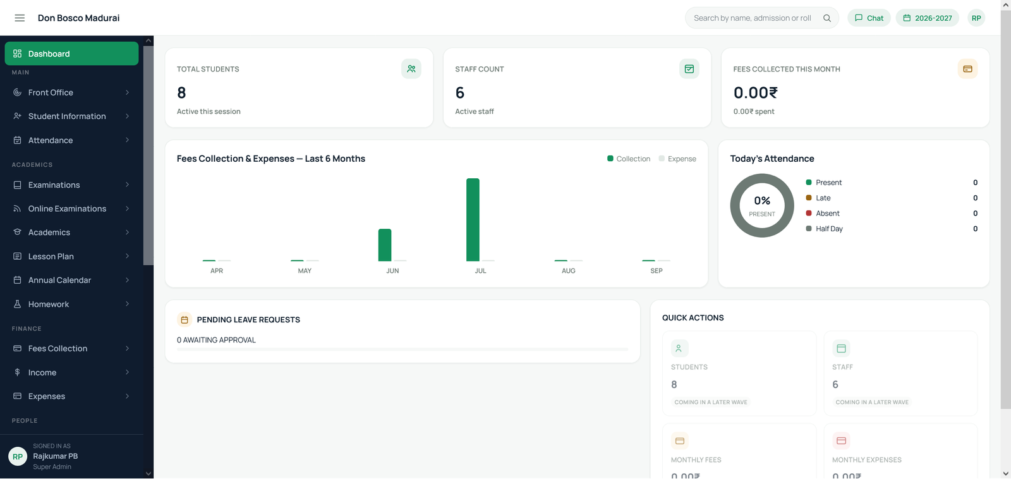
Task: Click the Student Information sidebar icon
Action: click(x=17, y=116)
